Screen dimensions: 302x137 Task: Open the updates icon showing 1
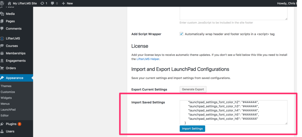click(42, 3)
